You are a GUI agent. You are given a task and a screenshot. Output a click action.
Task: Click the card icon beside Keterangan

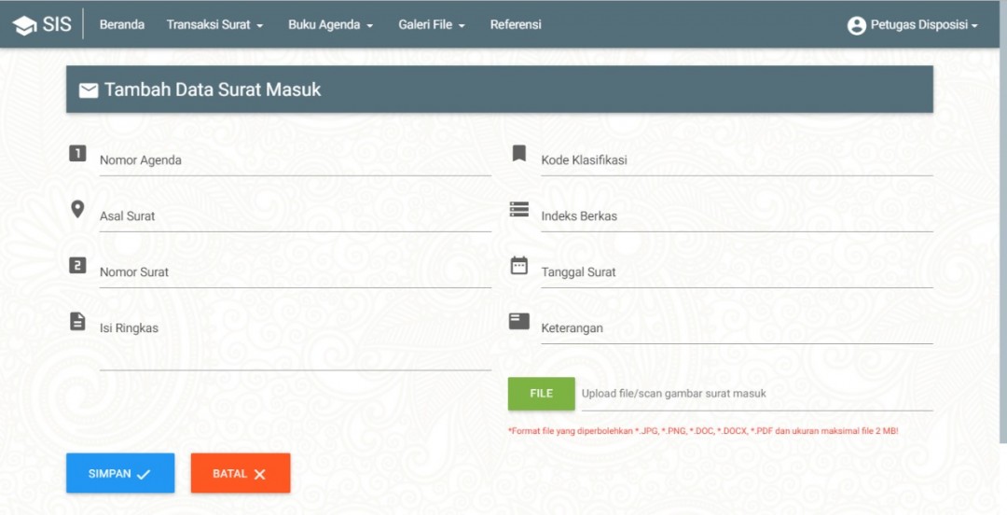[x=519, y=321]
